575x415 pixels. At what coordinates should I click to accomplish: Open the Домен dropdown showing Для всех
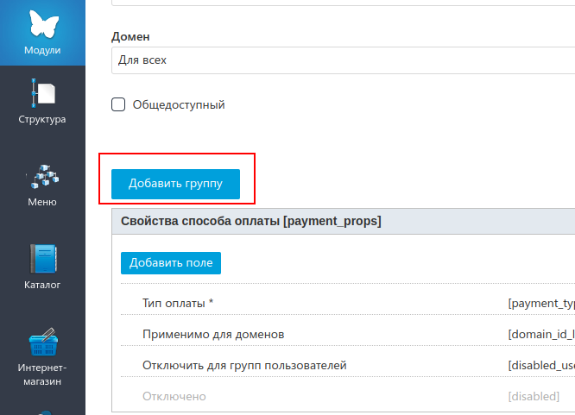tap(343, 60)
